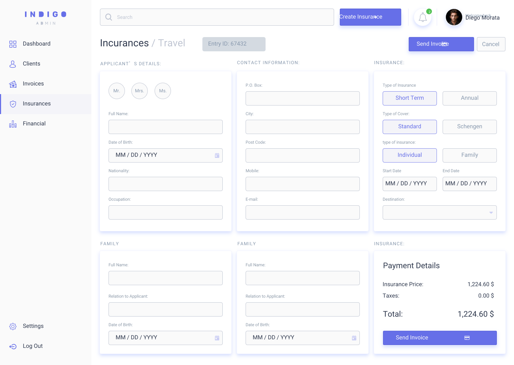Open notifications bell icon
Image resolution: width=514 pixels, height=365 pixels.
423,17
